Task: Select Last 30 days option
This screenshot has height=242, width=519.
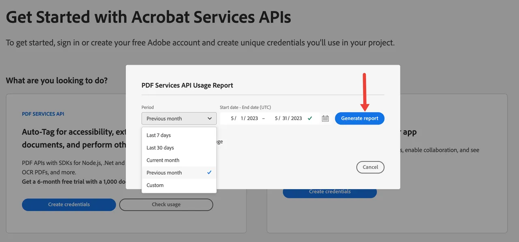Action: (x=179, y=147)
